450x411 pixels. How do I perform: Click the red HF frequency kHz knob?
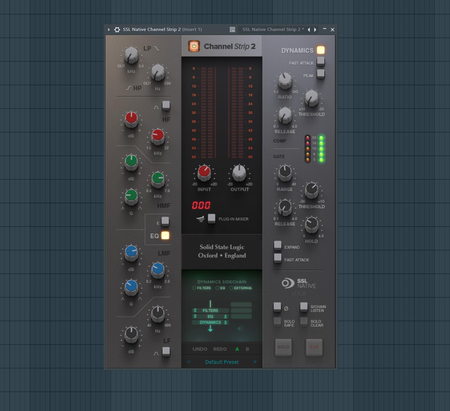click(158, 137)
